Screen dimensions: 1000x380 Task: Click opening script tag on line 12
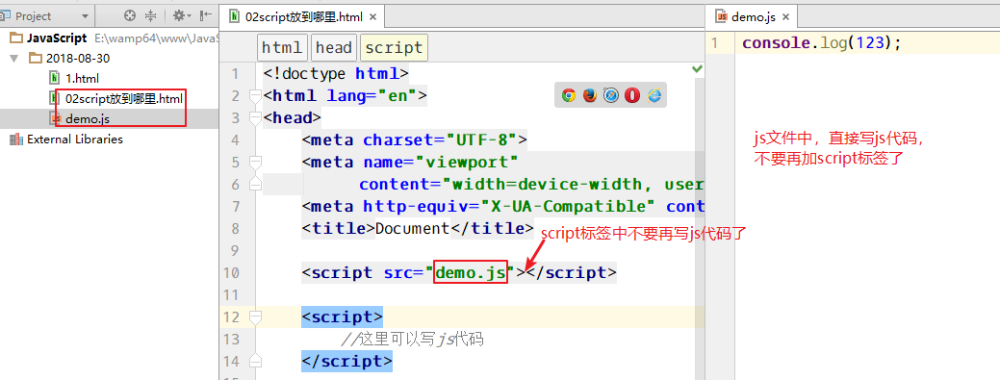[x=342, y=317]
